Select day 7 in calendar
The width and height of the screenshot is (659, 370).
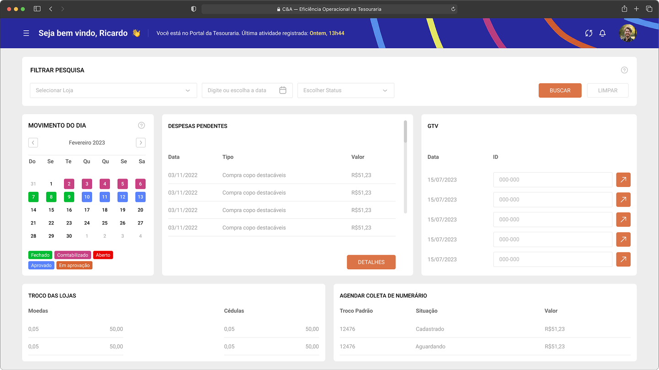click(x=33, y=197)
